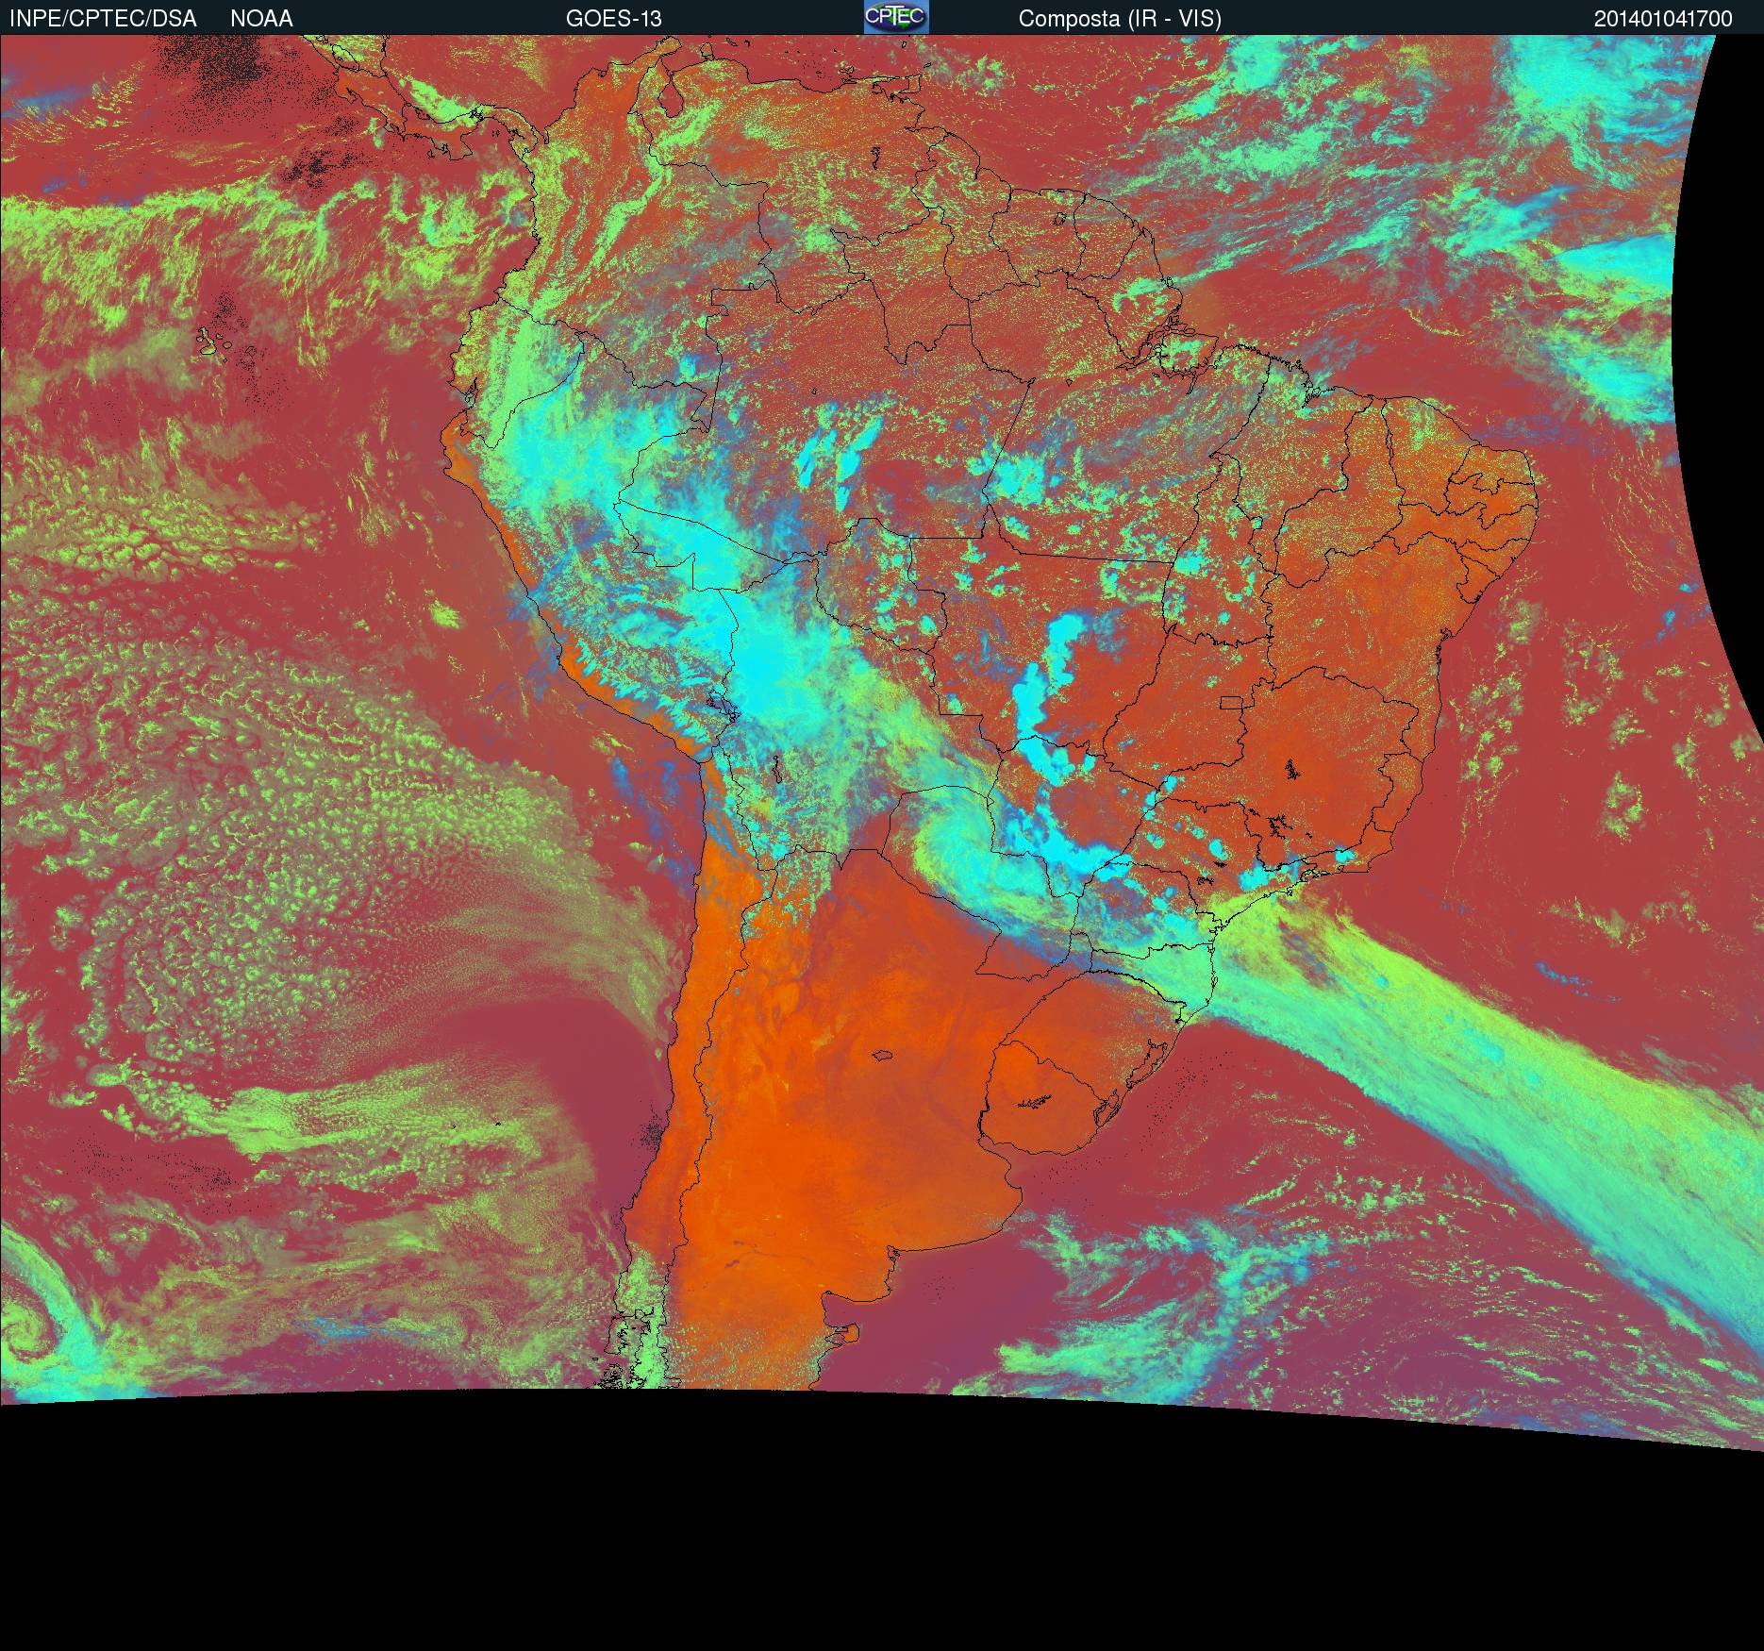Image resolution: width=1764 pixels, height=1651 pixels.
Task: Click Mar Chiquita lake in Argentina
Action: click(x=883, y=1058)
